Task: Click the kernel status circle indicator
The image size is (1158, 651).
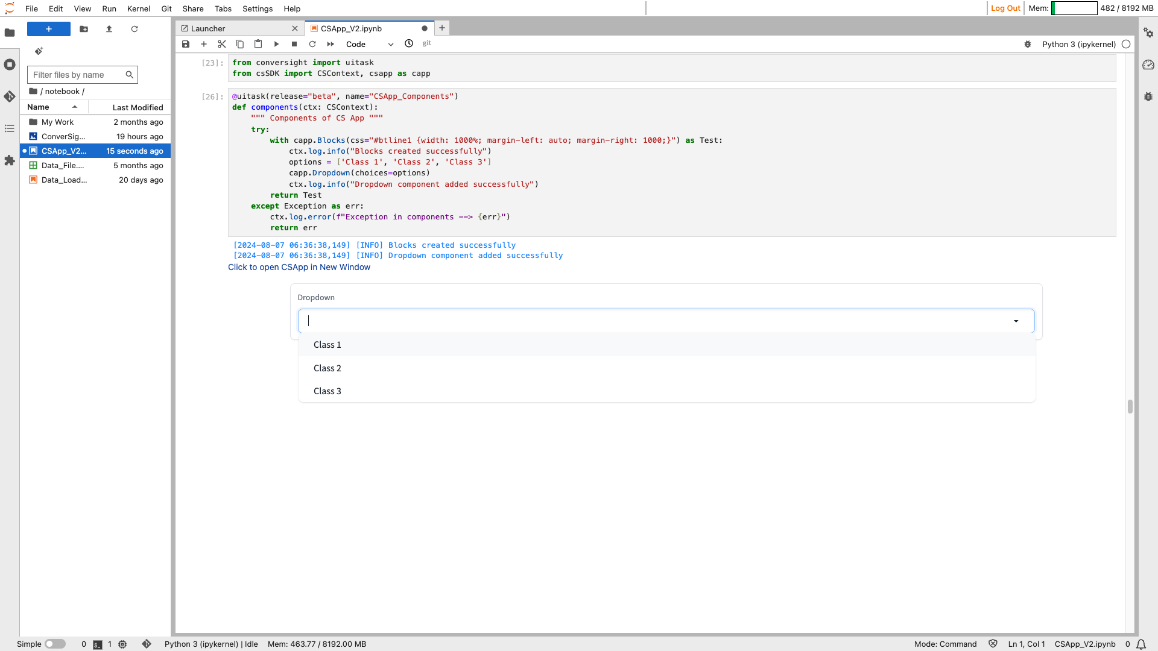Action: pyautogui.click(x=1126, y=44)
